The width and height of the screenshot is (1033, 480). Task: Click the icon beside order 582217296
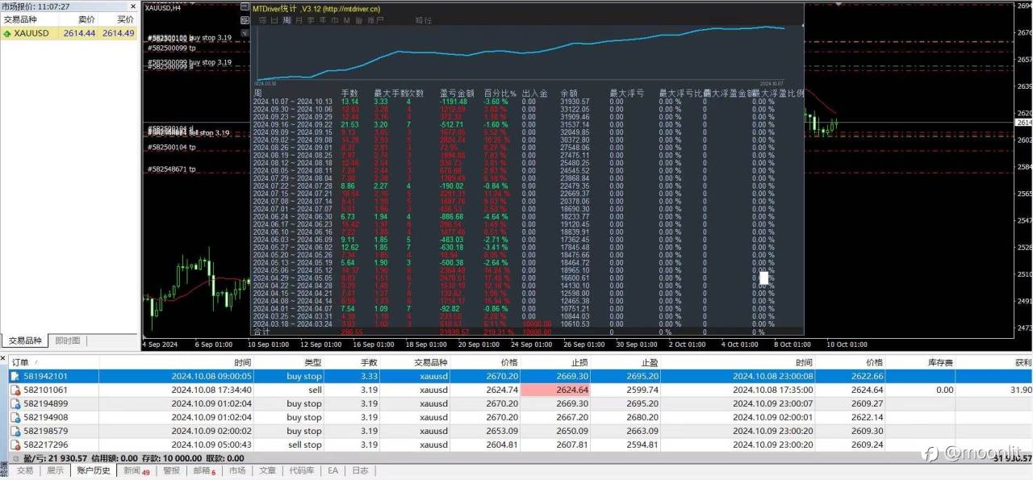(x=15, y=445)
